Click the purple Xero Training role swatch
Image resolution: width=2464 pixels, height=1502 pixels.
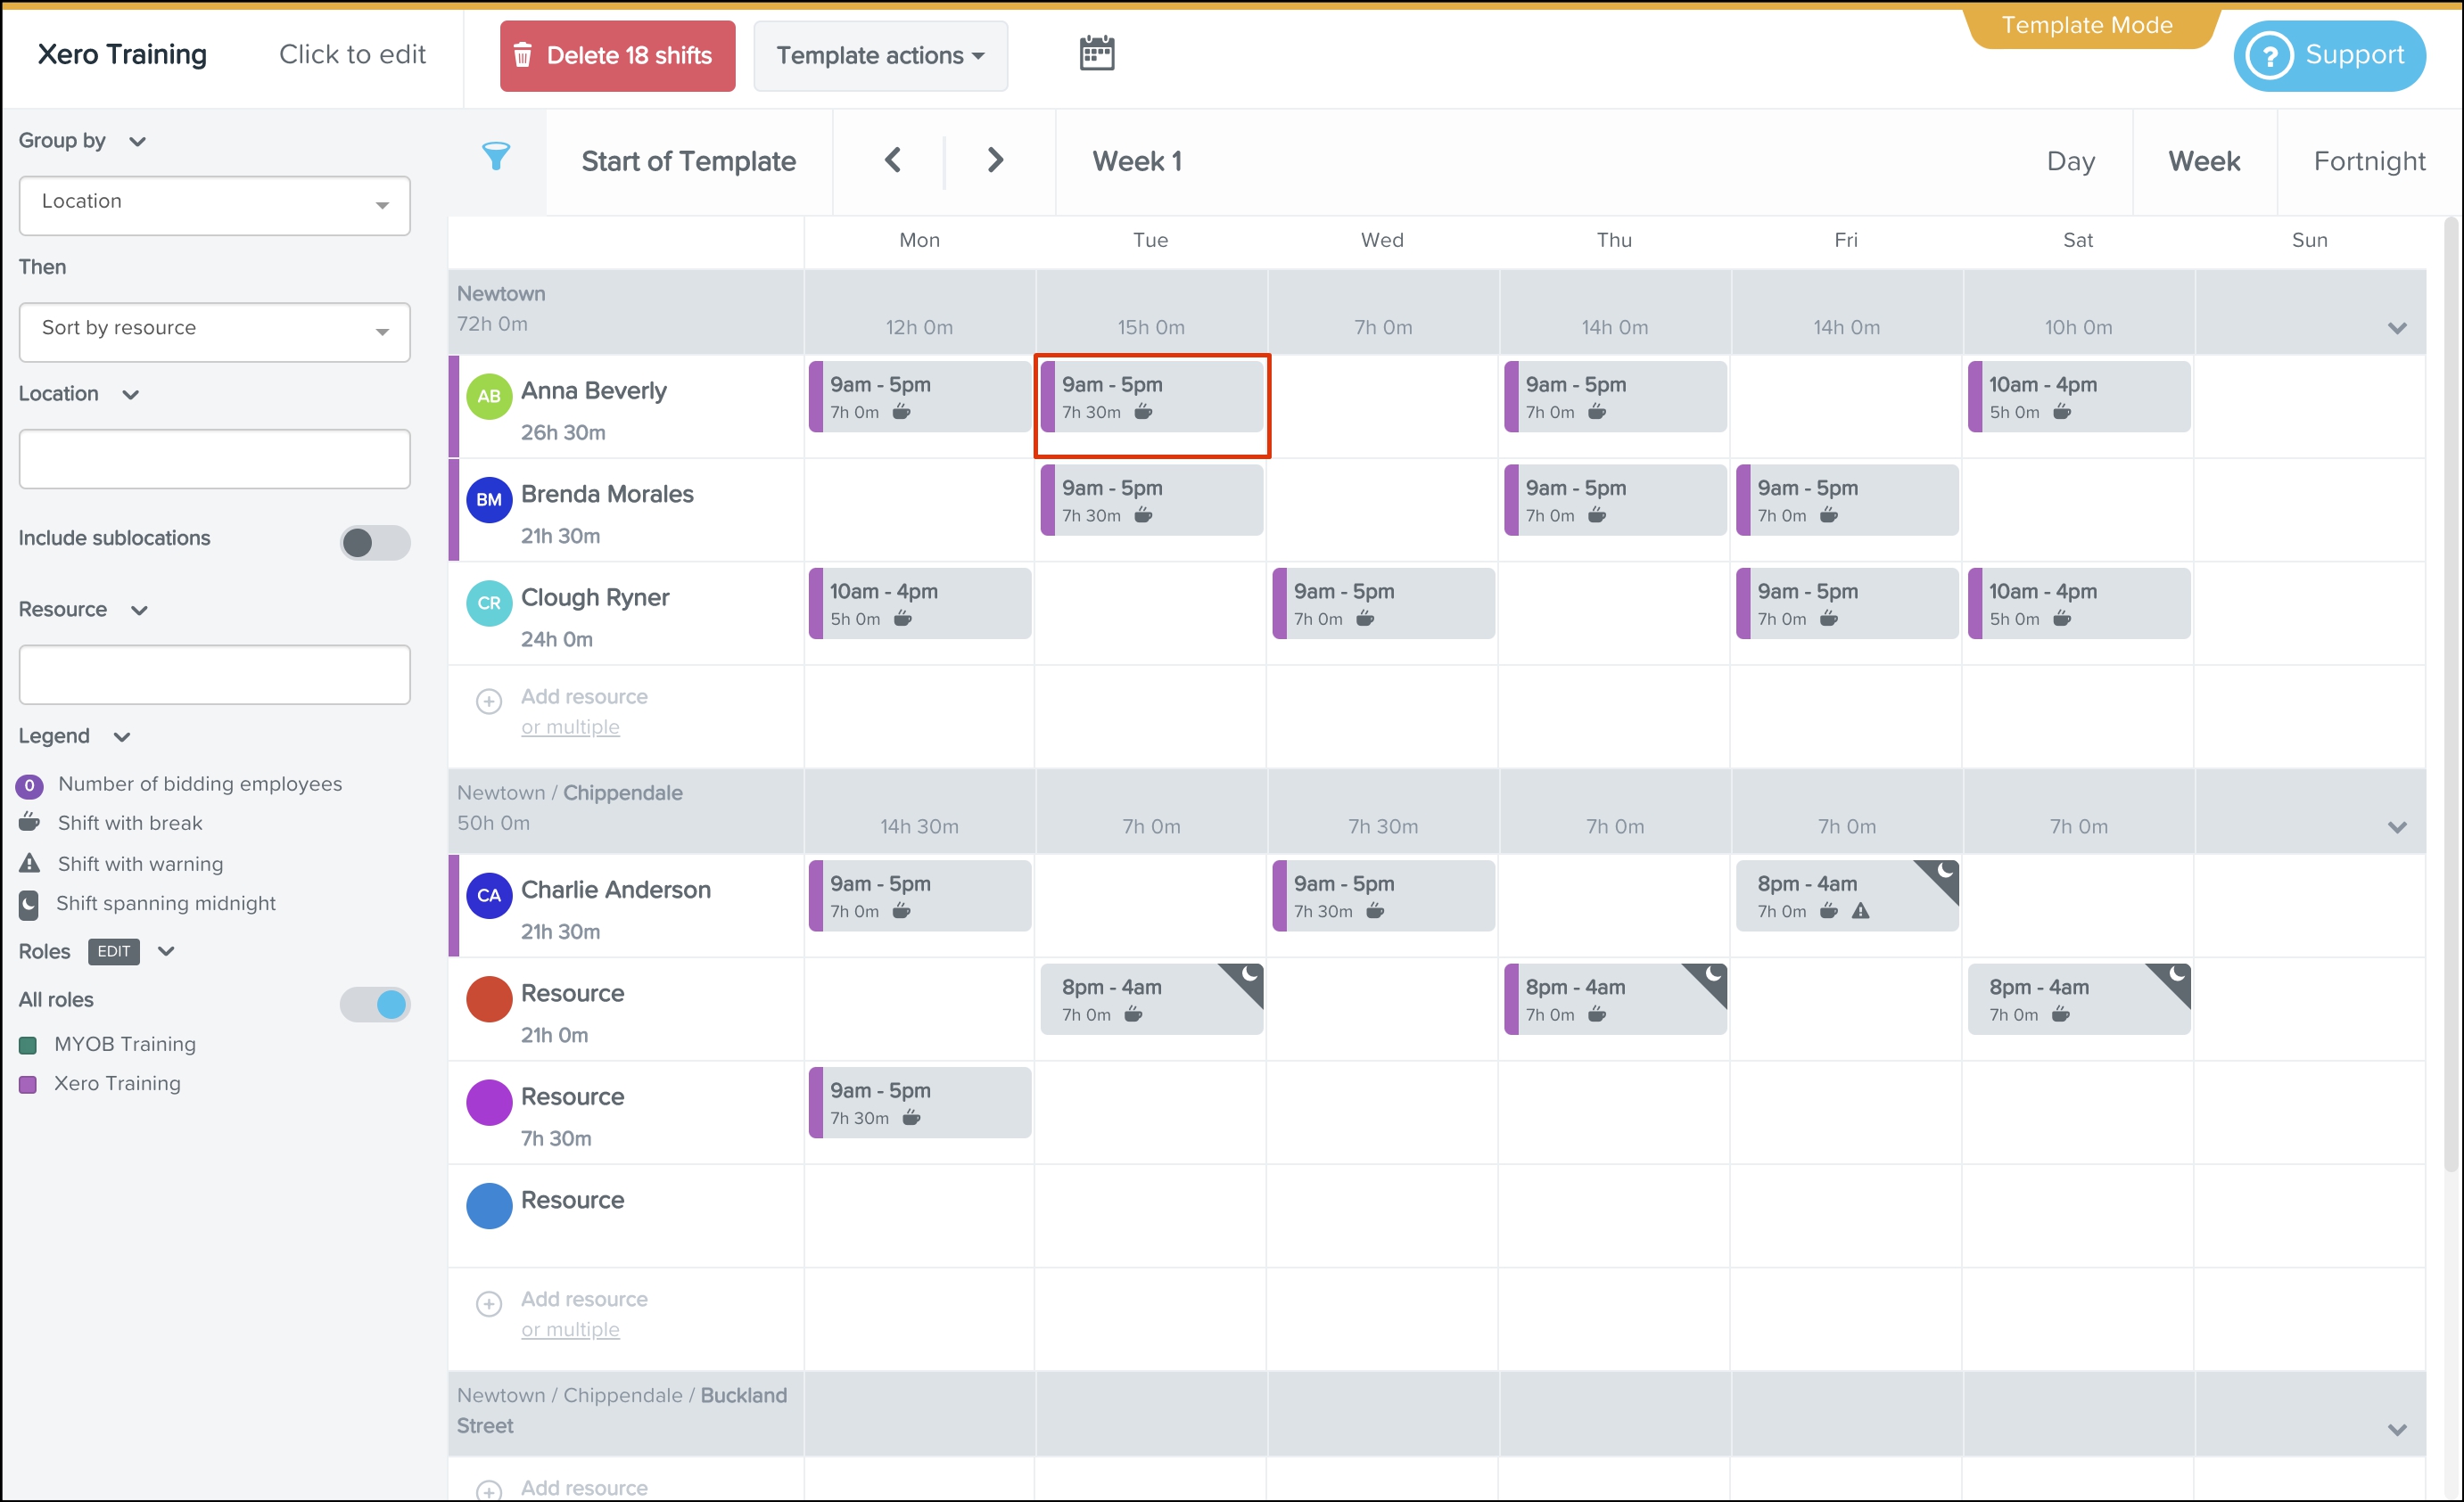pos(28,1084)
